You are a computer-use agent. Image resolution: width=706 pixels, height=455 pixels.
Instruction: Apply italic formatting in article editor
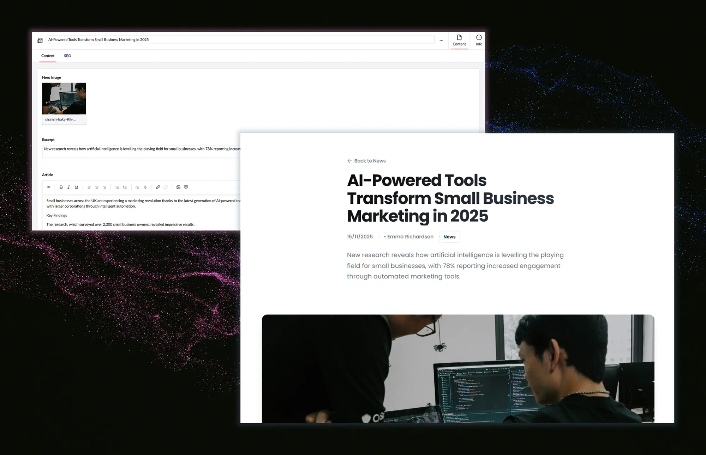tap(69, 187)
